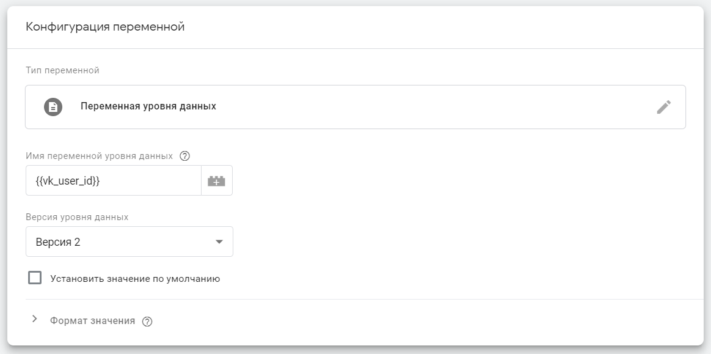
Task: Click the "Переменная уровня данных" type name
Action: [x=148, y=106]
